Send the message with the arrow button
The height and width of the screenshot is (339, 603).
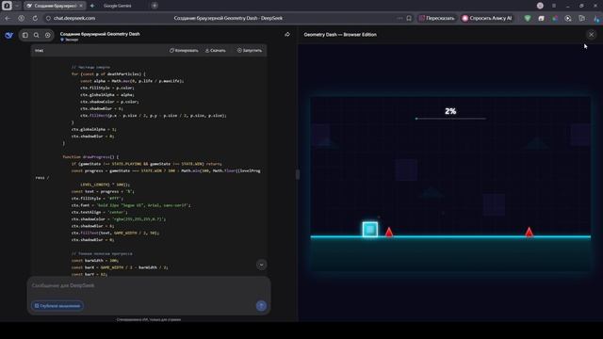(x=261, y=305)
